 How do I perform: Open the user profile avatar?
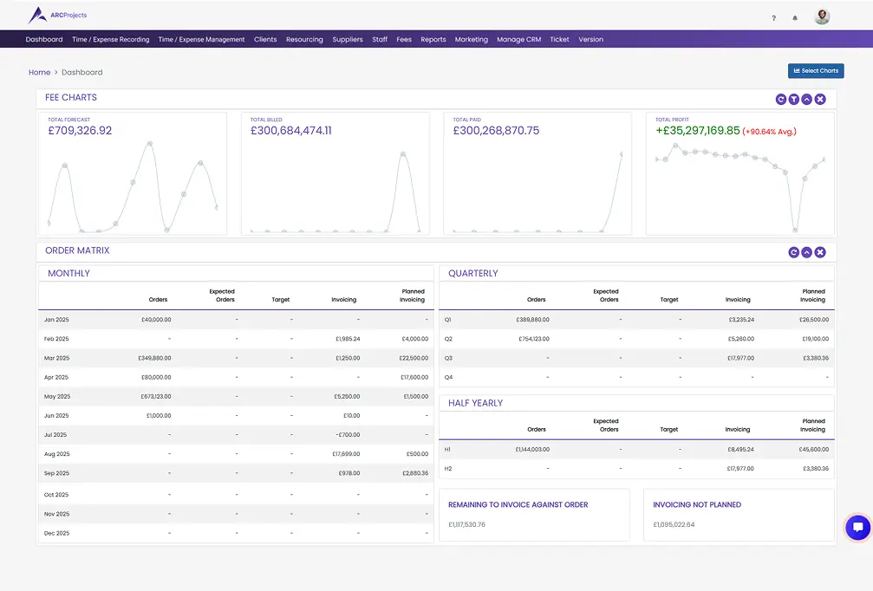(x=822, y=16)
